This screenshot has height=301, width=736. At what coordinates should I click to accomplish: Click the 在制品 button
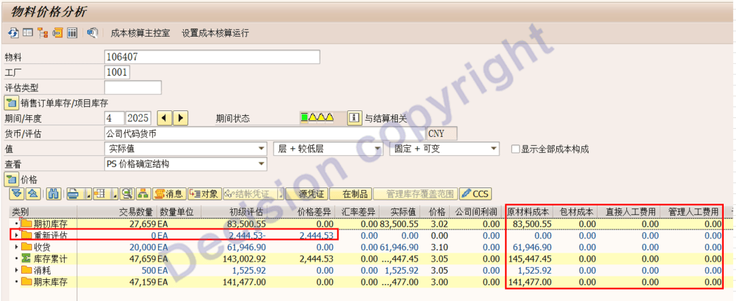355,194
